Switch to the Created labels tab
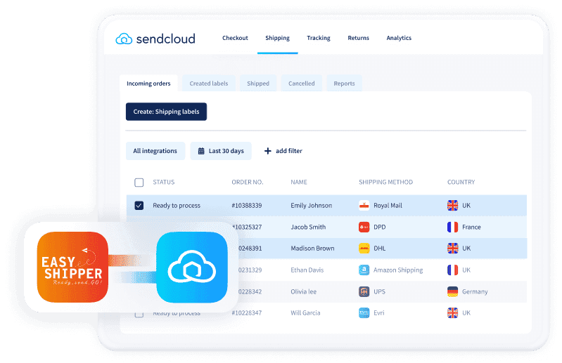Screen dimensions: 562x363 [209, 84]
